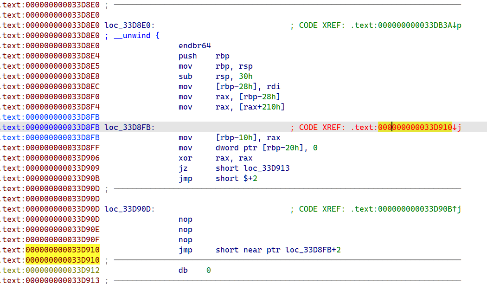Click the loc_33D8FB label

click(x=129, y=128)
